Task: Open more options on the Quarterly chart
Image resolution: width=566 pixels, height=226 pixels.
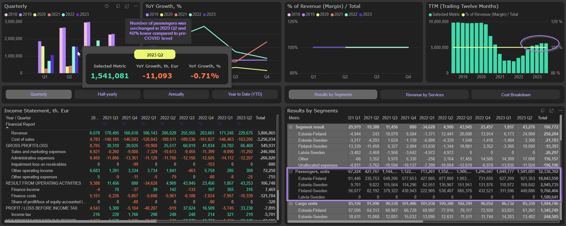Action: coord(136,6)
